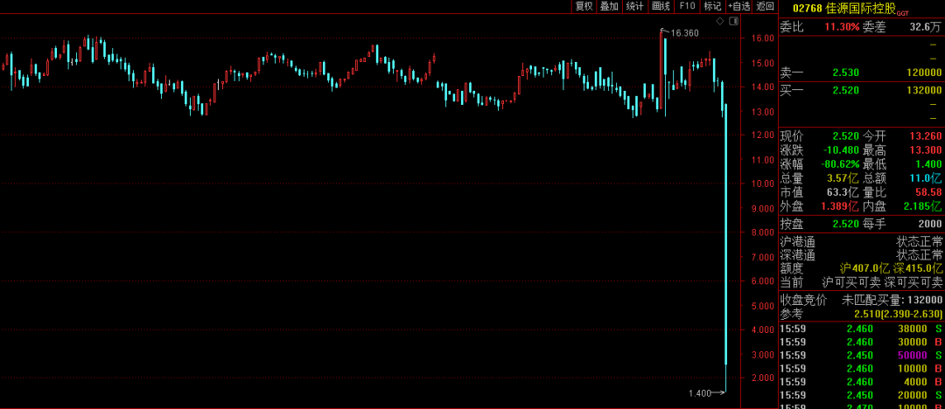Image resolution: width=945 pixels, height=409 pixels.
Task: Click the 16.360 high price label
Action: [684, 33]
